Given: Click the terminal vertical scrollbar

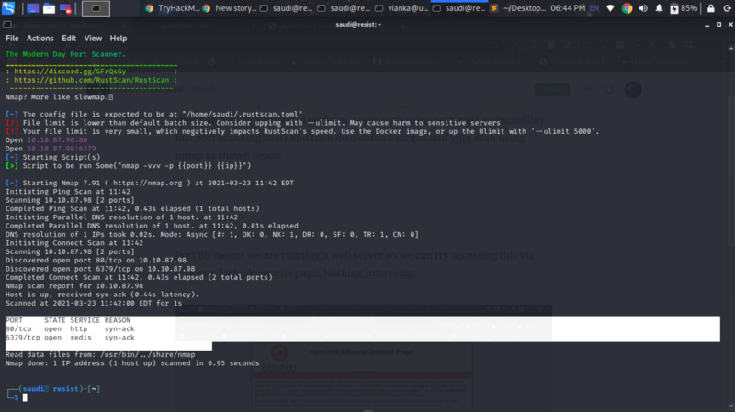Looking at the screenshot, I should 731,227.
